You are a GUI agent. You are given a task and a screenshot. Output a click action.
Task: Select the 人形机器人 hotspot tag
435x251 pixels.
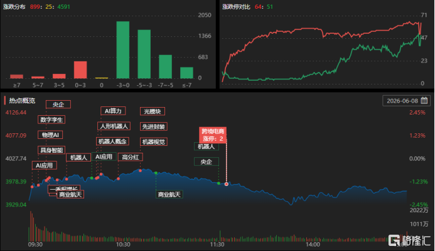(x=114, y=126)
